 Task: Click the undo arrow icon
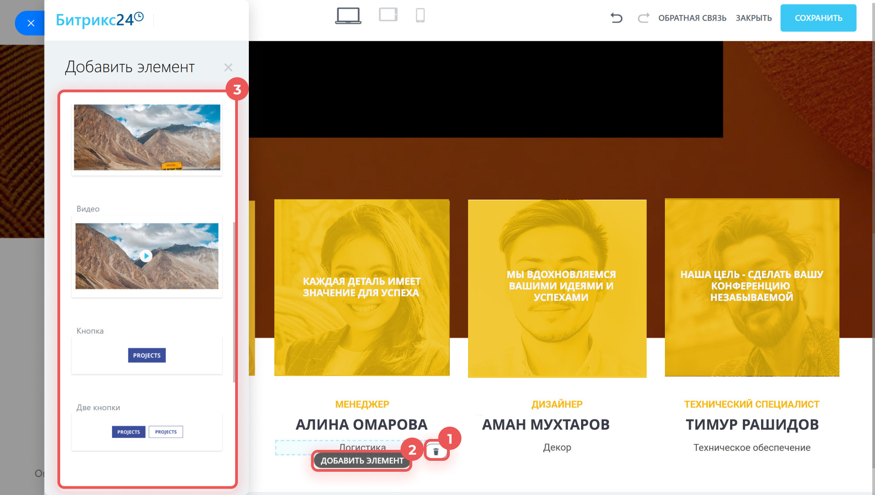[x=616, y=18]
